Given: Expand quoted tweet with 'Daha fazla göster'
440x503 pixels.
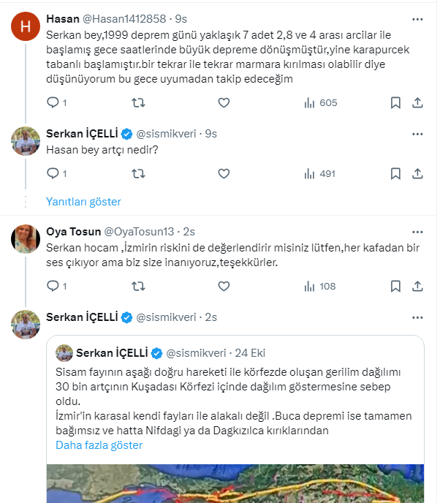Looking at the screenshot, I should click(x=99, y=445).
